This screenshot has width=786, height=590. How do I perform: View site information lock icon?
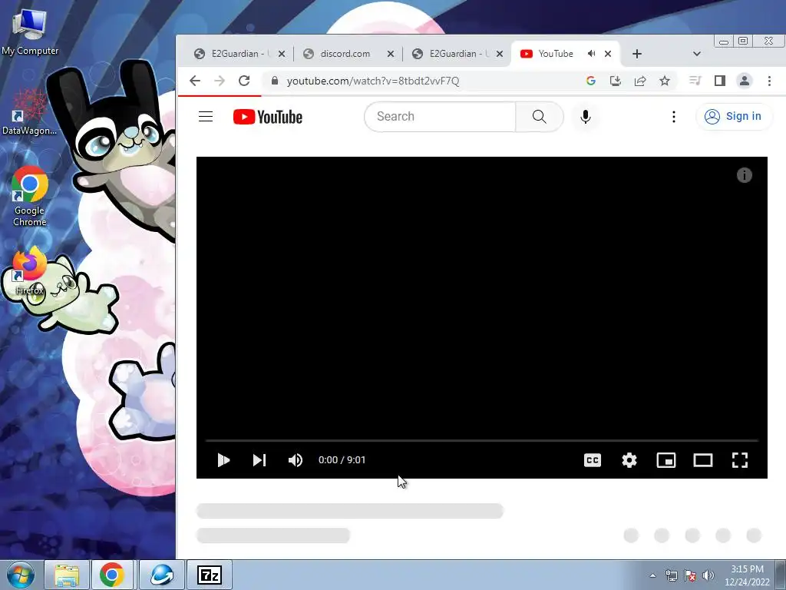point(274,81)
